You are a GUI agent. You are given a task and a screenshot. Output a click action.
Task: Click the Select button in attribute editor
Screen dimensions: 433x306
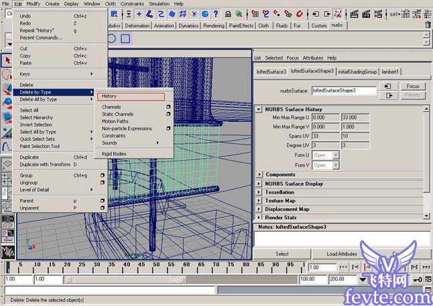point(282,254)
